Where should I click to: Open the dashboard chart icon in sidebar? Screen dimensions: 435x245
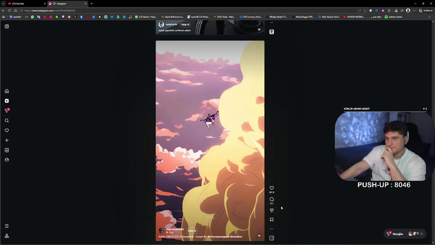click(7, 150)
